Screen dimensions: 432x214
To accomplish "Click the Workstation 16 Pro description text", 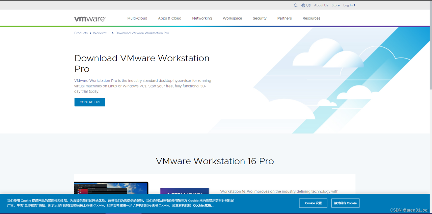I will point(279,191).
